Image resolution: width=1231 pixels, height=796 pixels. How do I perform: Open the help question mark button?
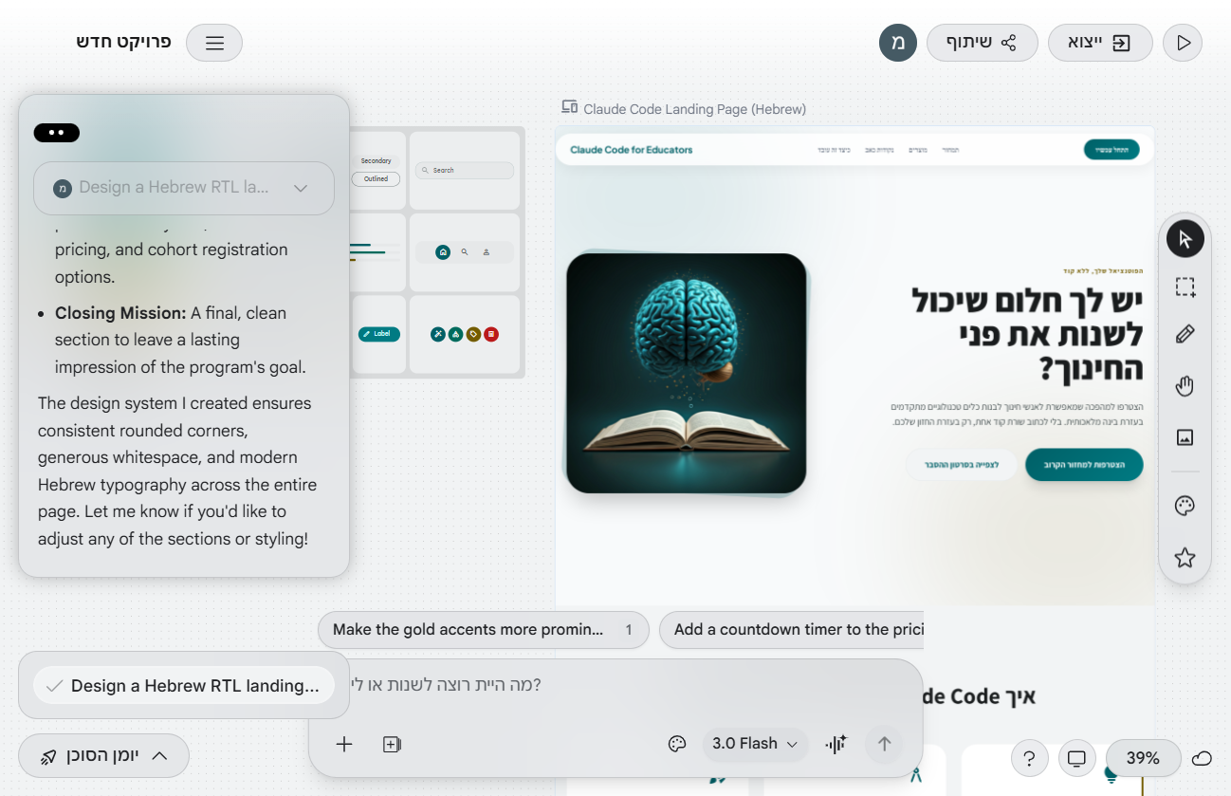pos(1029,758)
